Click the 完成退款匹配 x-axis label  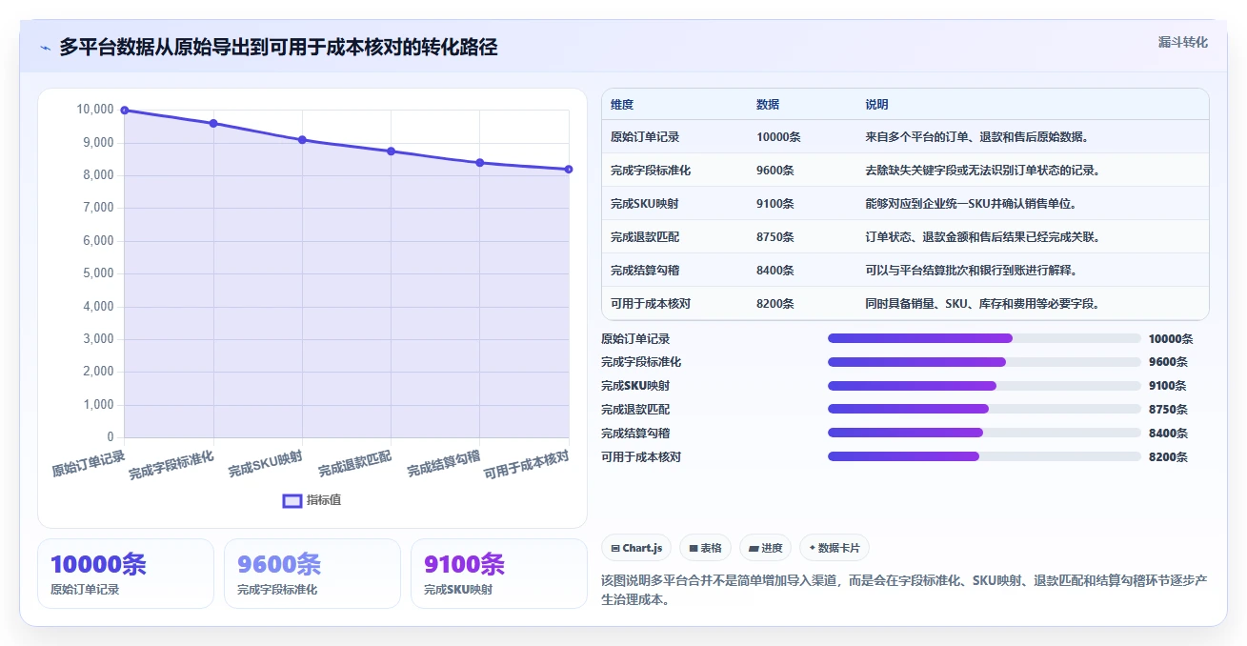click(354, 464)
